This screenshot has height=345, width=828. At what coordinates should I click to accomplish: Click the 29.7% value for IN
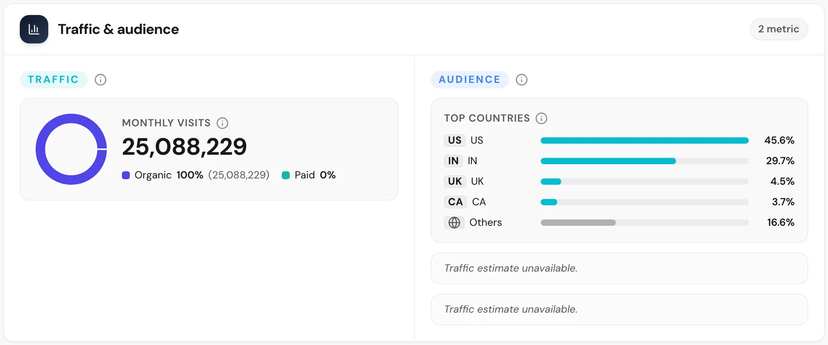pyautogui.click(x=780, y=161)
